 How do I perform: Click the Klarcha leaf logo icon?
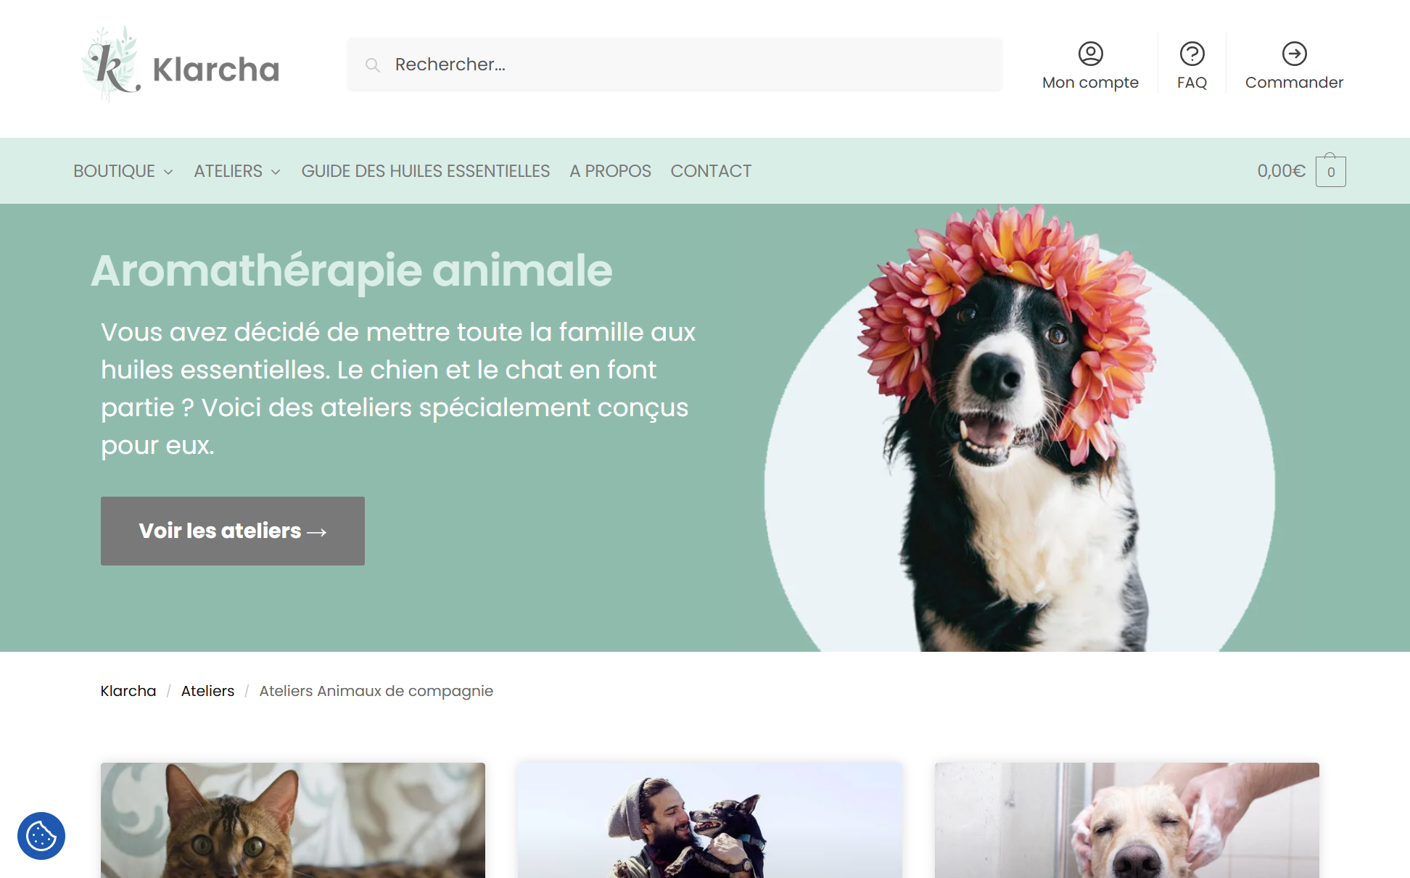(x=111, y=65)
